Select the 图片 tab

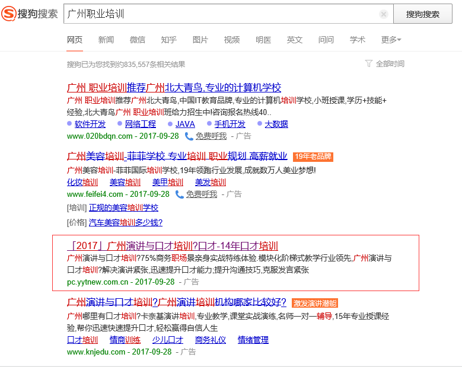point(200,40)
